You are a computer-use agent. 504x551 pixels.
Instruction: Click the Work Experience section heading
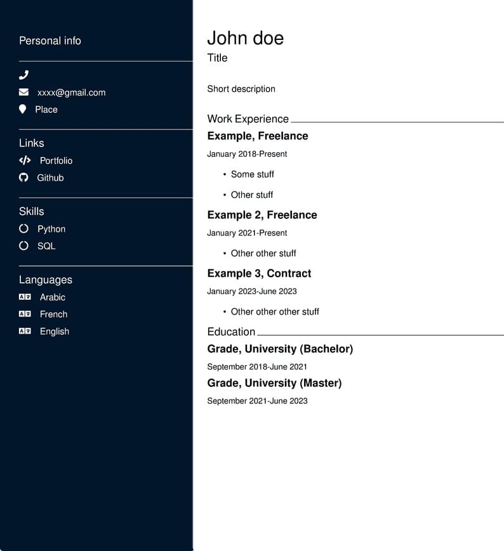point(248,119)
